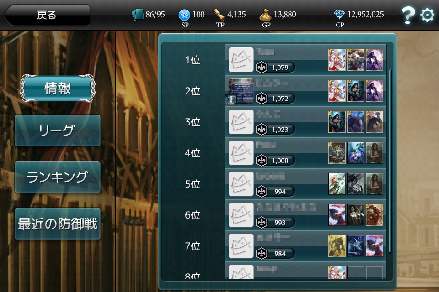439x292 pixels.
Task: Select the third card of the 6位 player
Action: click(375, 215)
